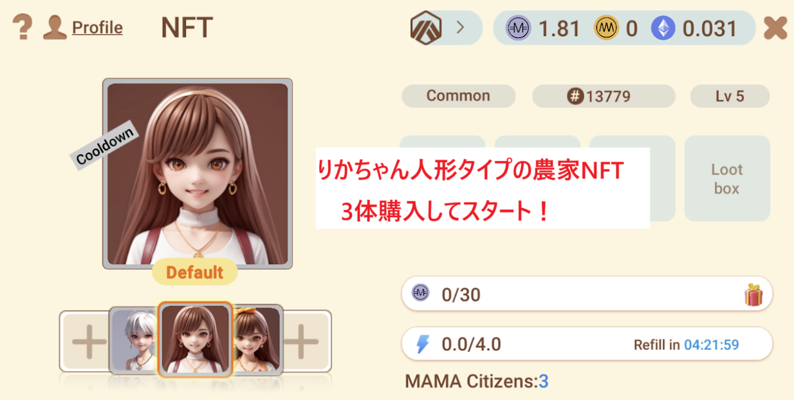
Task: Click the Ethereum balance icon
Action: point(663,28)
